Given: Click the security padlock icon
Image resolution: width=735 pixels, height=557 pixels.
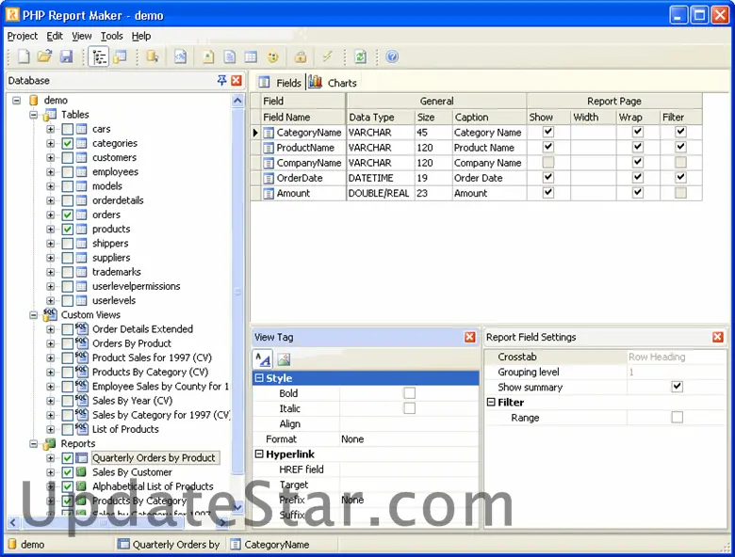Looking at the screenshot, I should [x=301, y=56].
